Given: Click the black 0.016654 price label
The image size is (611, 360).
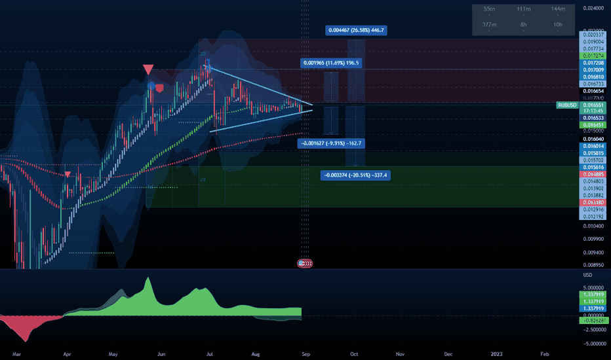Looking at the screenshot, I should [593, 91].
